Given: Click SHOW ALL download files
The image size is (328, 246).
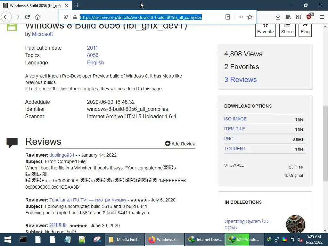Looking at the screenshot, I should click(x=234, y=165).
